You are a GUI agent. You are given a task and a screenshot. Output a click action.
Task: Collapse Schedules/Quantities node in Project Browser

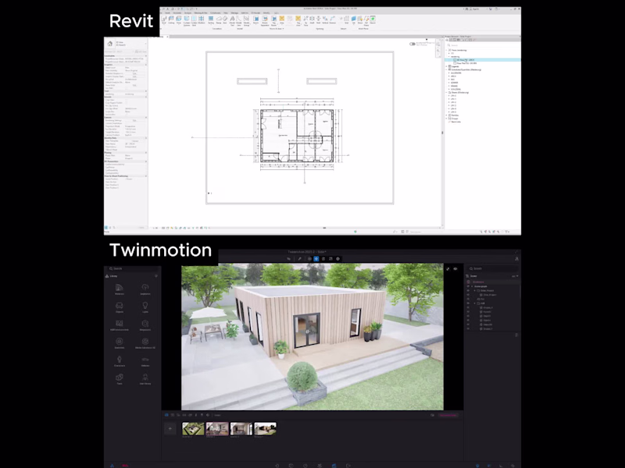point(446,69)
